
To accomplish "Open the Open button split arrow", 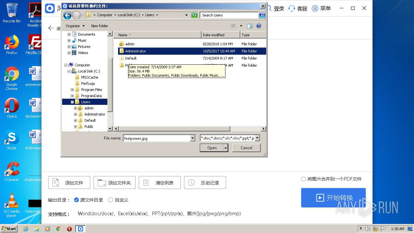I will 226,148.
